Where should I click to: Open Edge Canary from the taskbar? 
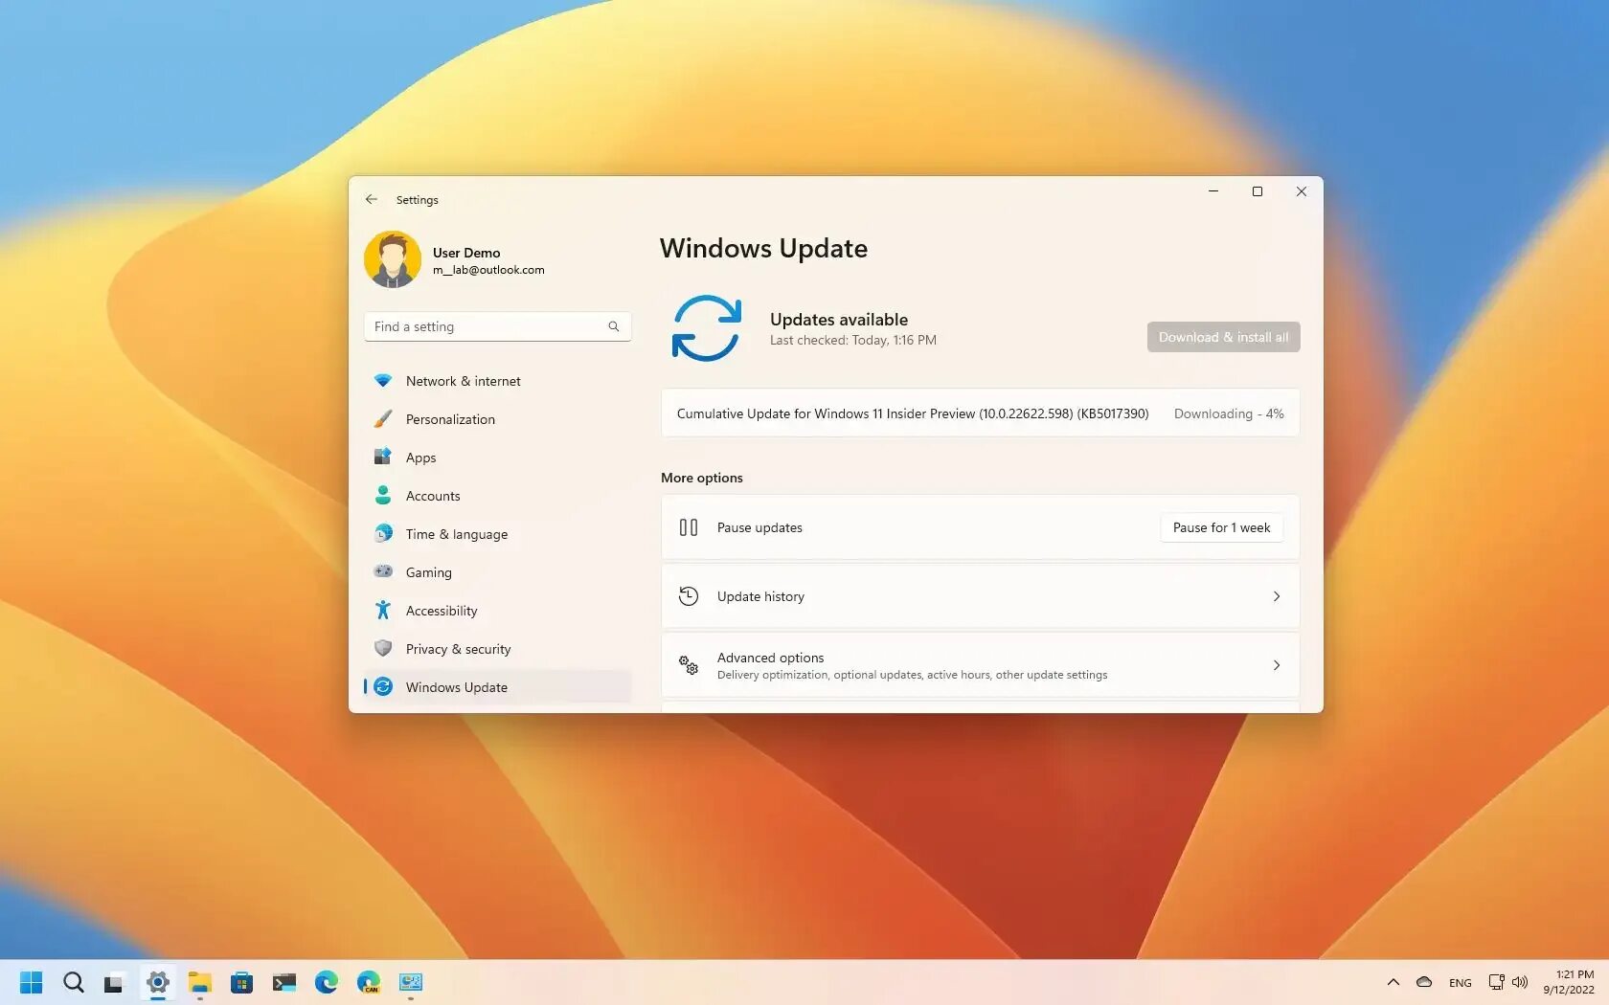tap(369, 982)
